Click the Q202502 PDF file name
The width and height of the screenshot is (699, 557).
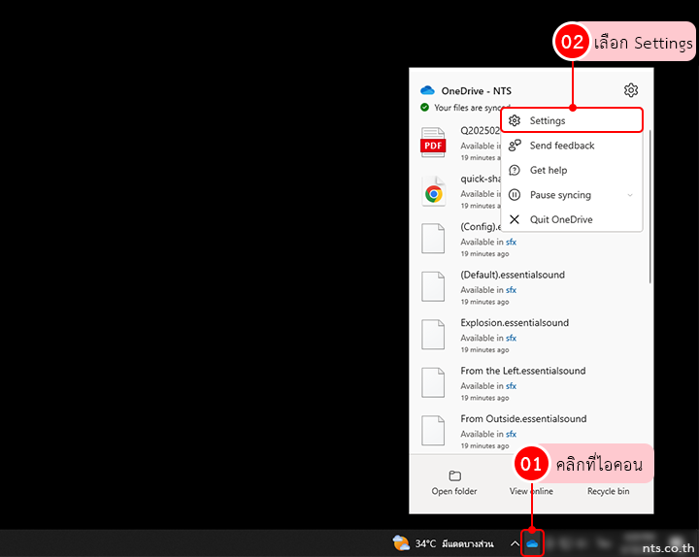(x=481, y=131)
